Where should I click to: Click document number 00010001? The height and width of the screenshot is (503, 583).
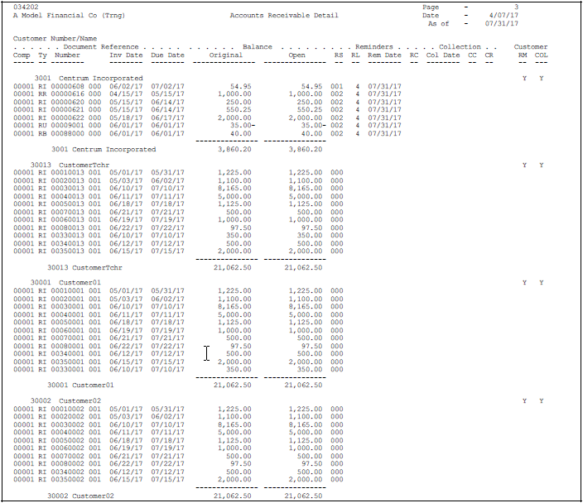click(67, 291)
